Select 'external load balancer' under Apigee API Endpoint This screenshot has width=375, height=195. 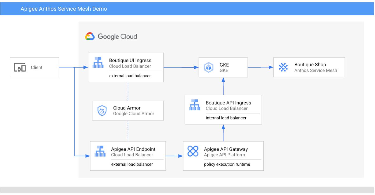[x=132, y=164]
